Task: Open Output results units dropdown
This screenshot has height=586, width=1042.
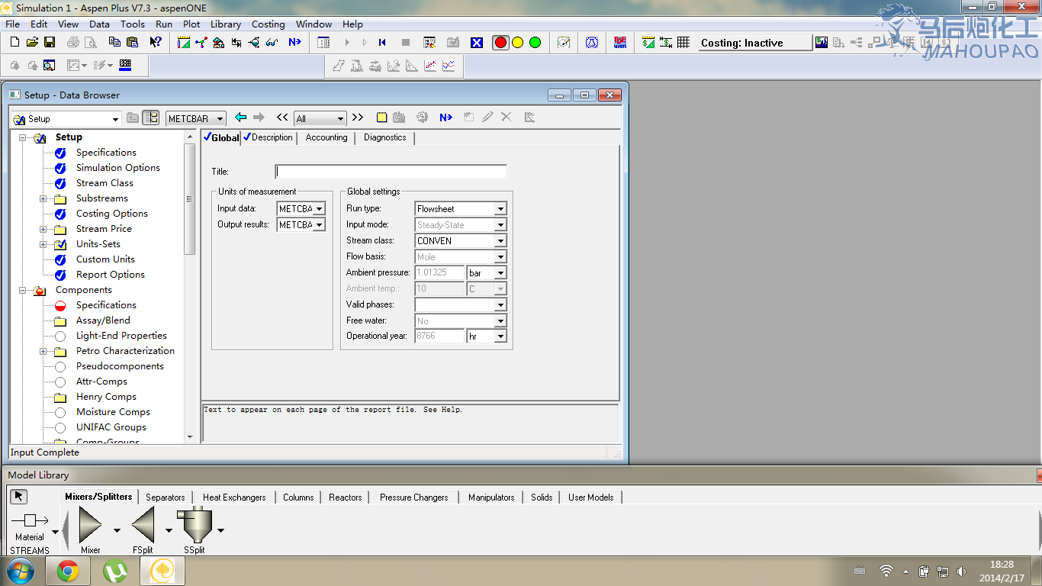Action: pos(320,225)
